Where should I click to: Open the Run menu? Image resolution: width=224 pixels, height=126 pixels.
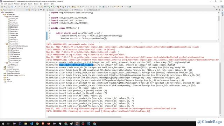[41, 4]
